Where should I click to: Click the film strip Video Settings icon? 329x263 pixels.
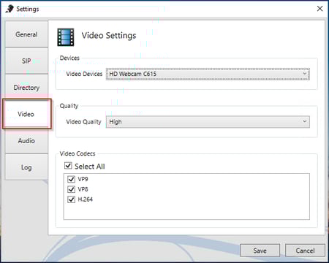[x=66, y=37]
